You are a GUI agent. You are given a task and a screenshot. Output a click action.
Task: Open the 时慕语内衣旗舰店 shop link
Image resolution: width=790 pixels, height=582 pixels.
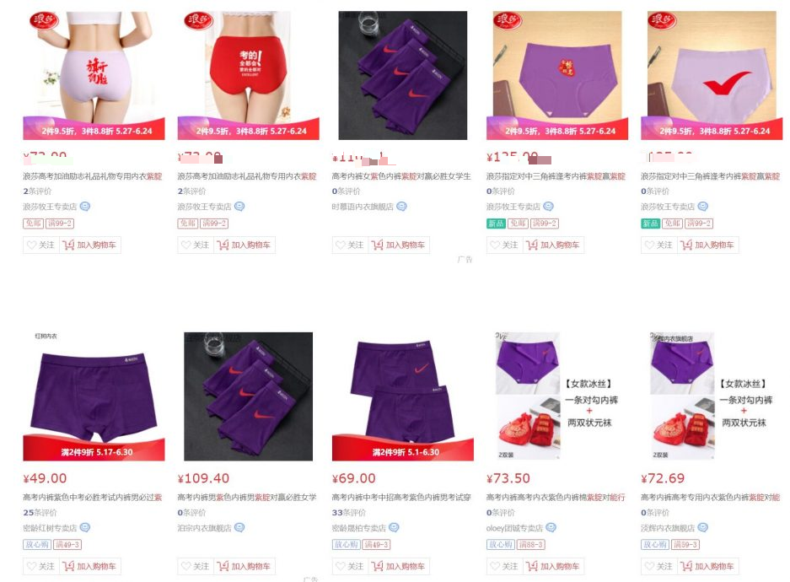(363, 207)
